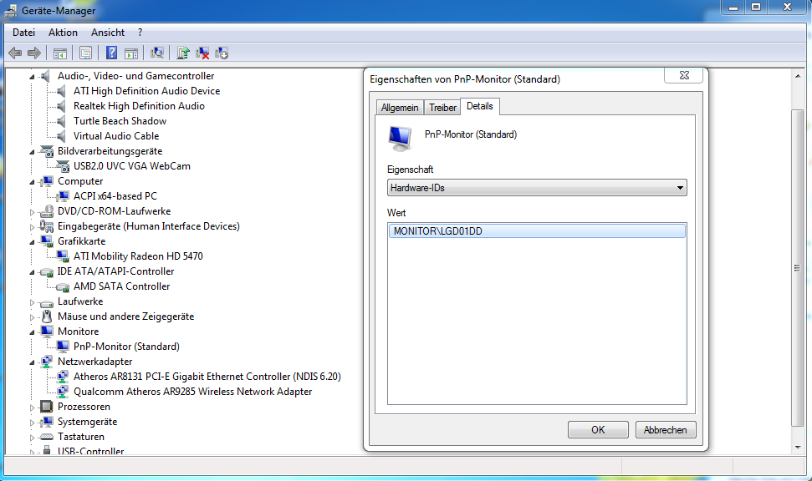Open Properties via the toolbar icon
812x481 pixels.
86,53
